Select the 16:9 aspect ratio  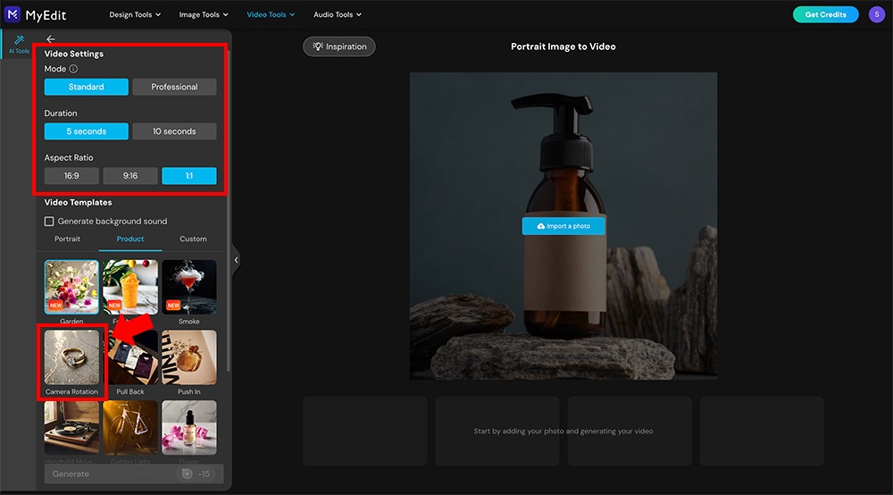pos(71,175)
